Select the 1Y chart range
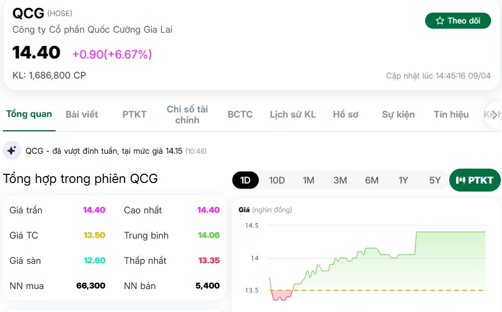 pos(403,180)
